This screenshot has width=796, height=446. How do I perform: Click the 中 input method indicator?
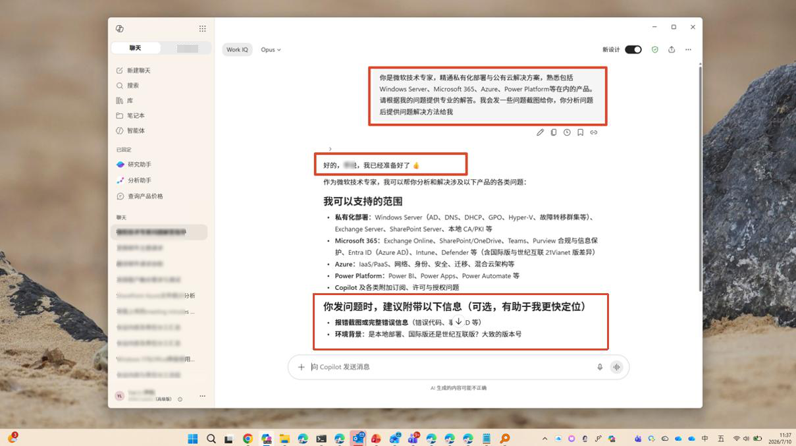(x=705, y=439)
